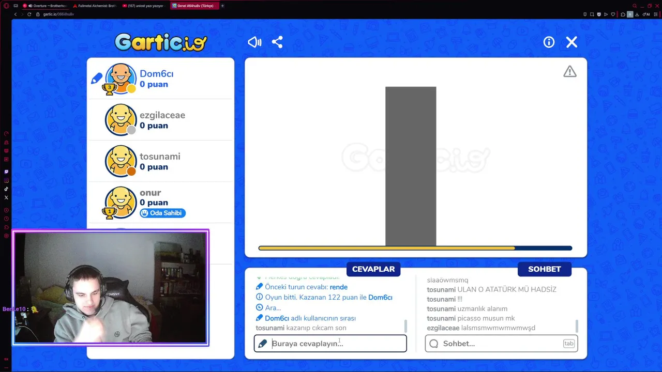Click the answers list scrollbar
The width and height of the screenshot is (662, 372).
pos(405,326)
